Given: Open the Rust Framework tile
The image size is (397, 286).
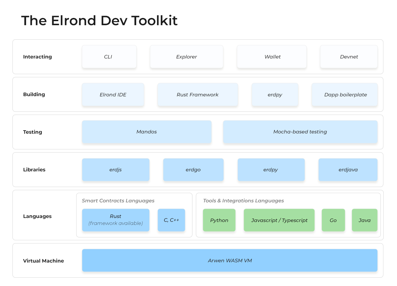Looking at the screenshot, I should (x=198, y=95).
